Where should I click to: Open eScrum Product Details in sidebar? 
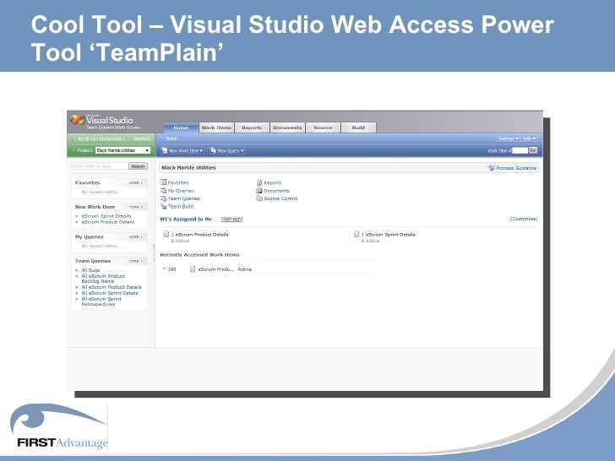pos(108,222)
